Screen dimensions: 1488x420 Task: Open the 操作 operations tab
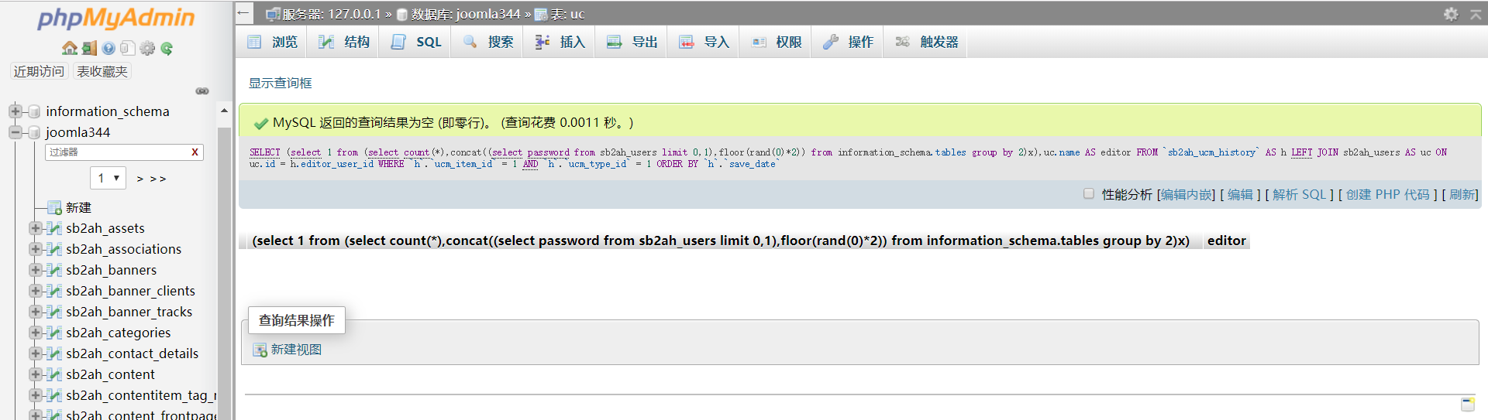(x=848, y=42)
